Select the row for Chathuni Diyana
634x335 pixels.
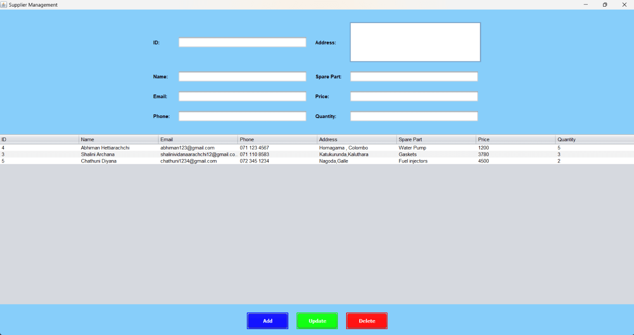[165, 161]
